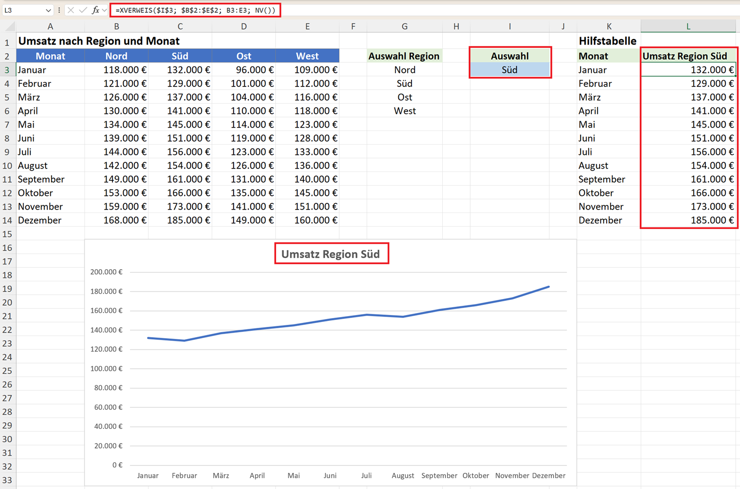Click inside the formula bar text

[x=196, y=10]
